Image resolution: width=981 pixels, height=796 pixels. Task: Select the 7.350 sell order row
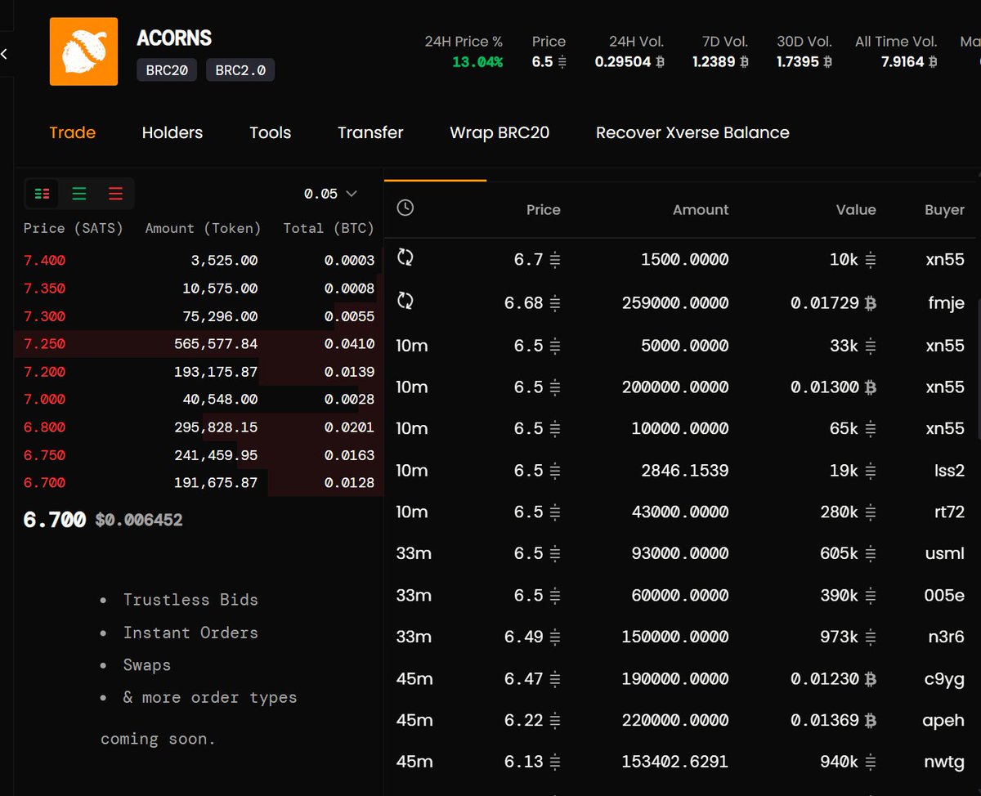(x=199, y=288)
